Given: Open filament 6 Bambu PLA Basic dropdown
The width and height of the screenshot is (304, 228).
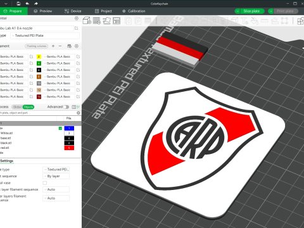Looking at the screenshot, I should coord(59,70).
